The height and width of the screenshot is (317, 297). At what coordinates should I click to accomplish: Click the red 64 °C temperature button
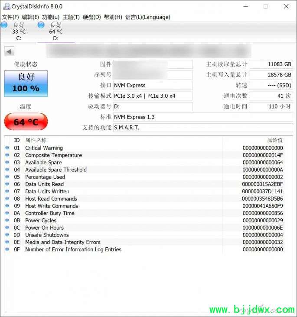coord(26,122)
